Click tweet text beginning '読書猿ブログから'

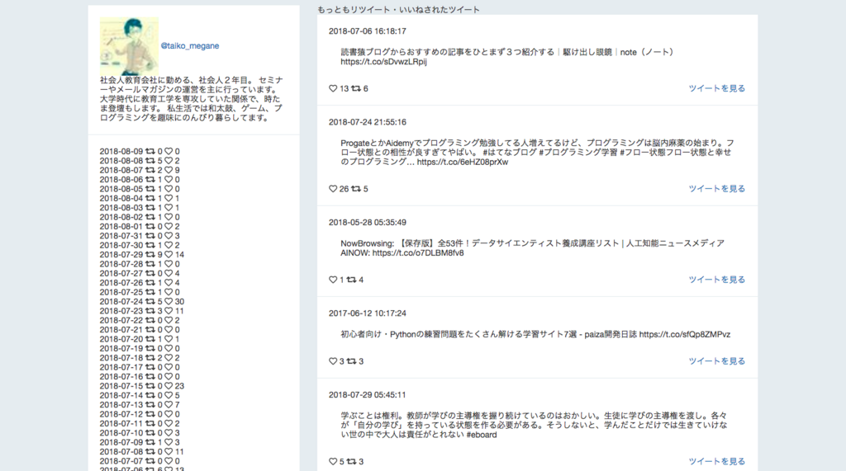coord(507,57)
